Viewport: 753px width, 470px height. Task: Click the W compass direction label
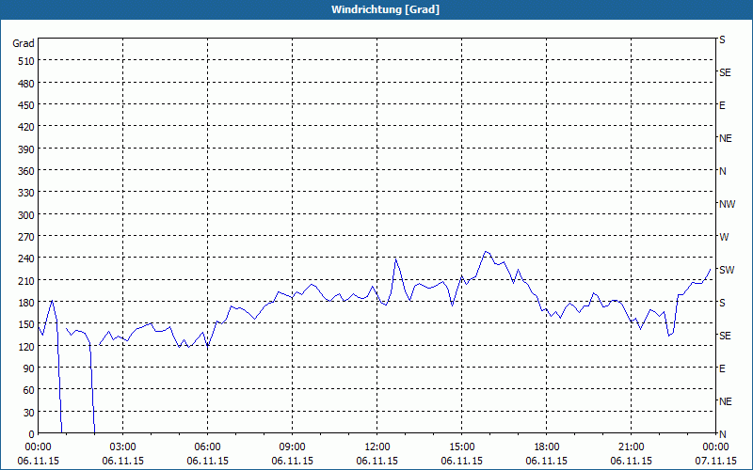(724, 237)
